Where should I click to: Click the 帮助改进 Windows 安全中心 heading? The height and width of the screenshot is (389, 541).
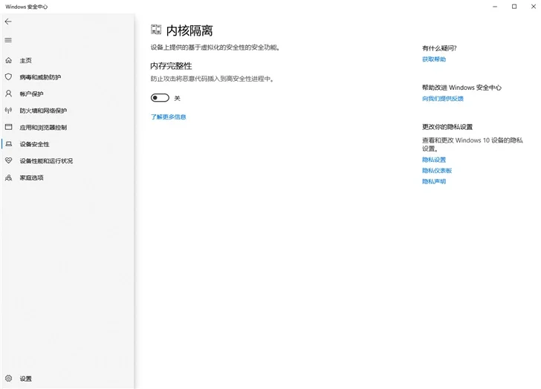tap(461, 88)
